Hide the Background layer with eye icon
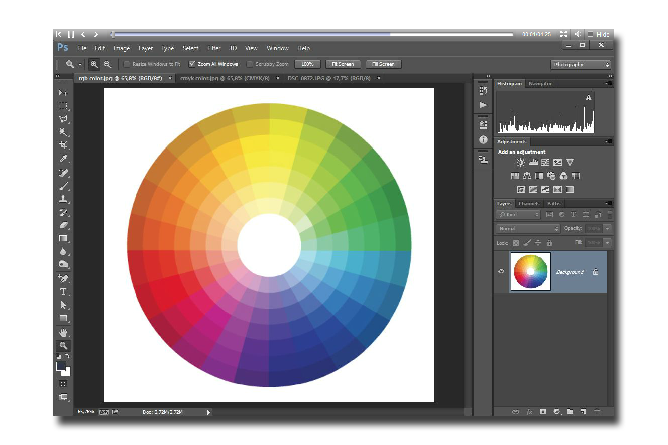This screenshot has height=445, width=668. tap(501, 272)
